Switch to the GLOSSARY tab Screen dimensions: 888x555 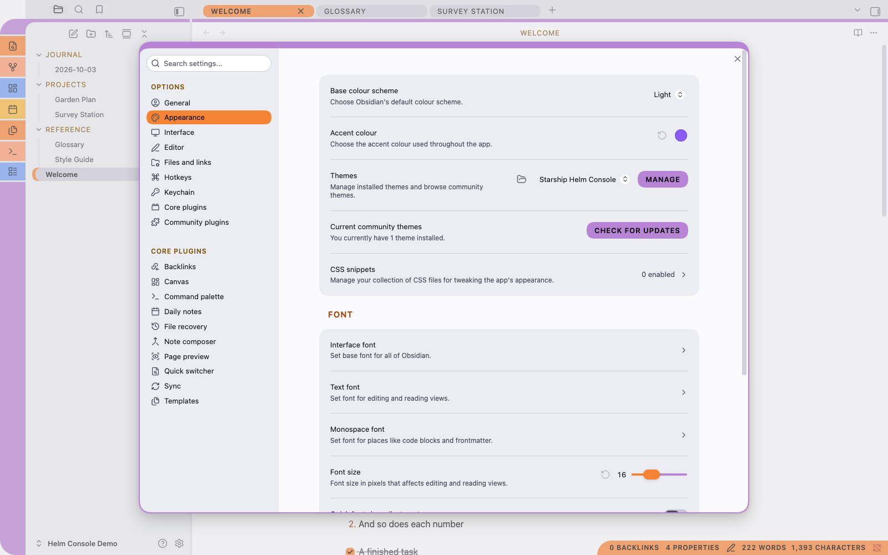click(x=371, y=11)
